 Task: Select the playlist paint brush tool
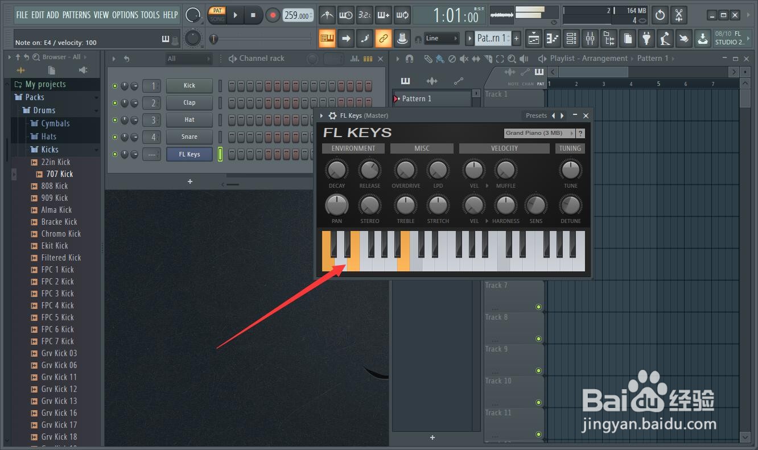tap(440, 59)
